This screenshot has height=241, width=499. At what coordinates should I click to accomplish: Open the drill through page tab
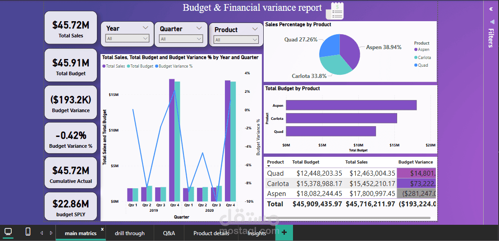click(x=130, y=233)
